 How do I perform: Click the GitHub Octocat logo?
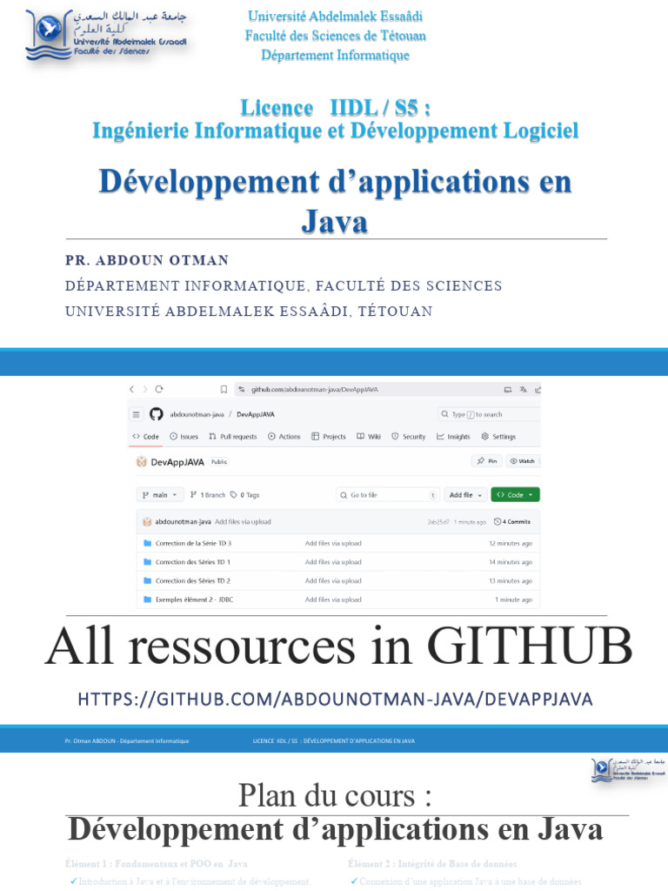(157, 414)
